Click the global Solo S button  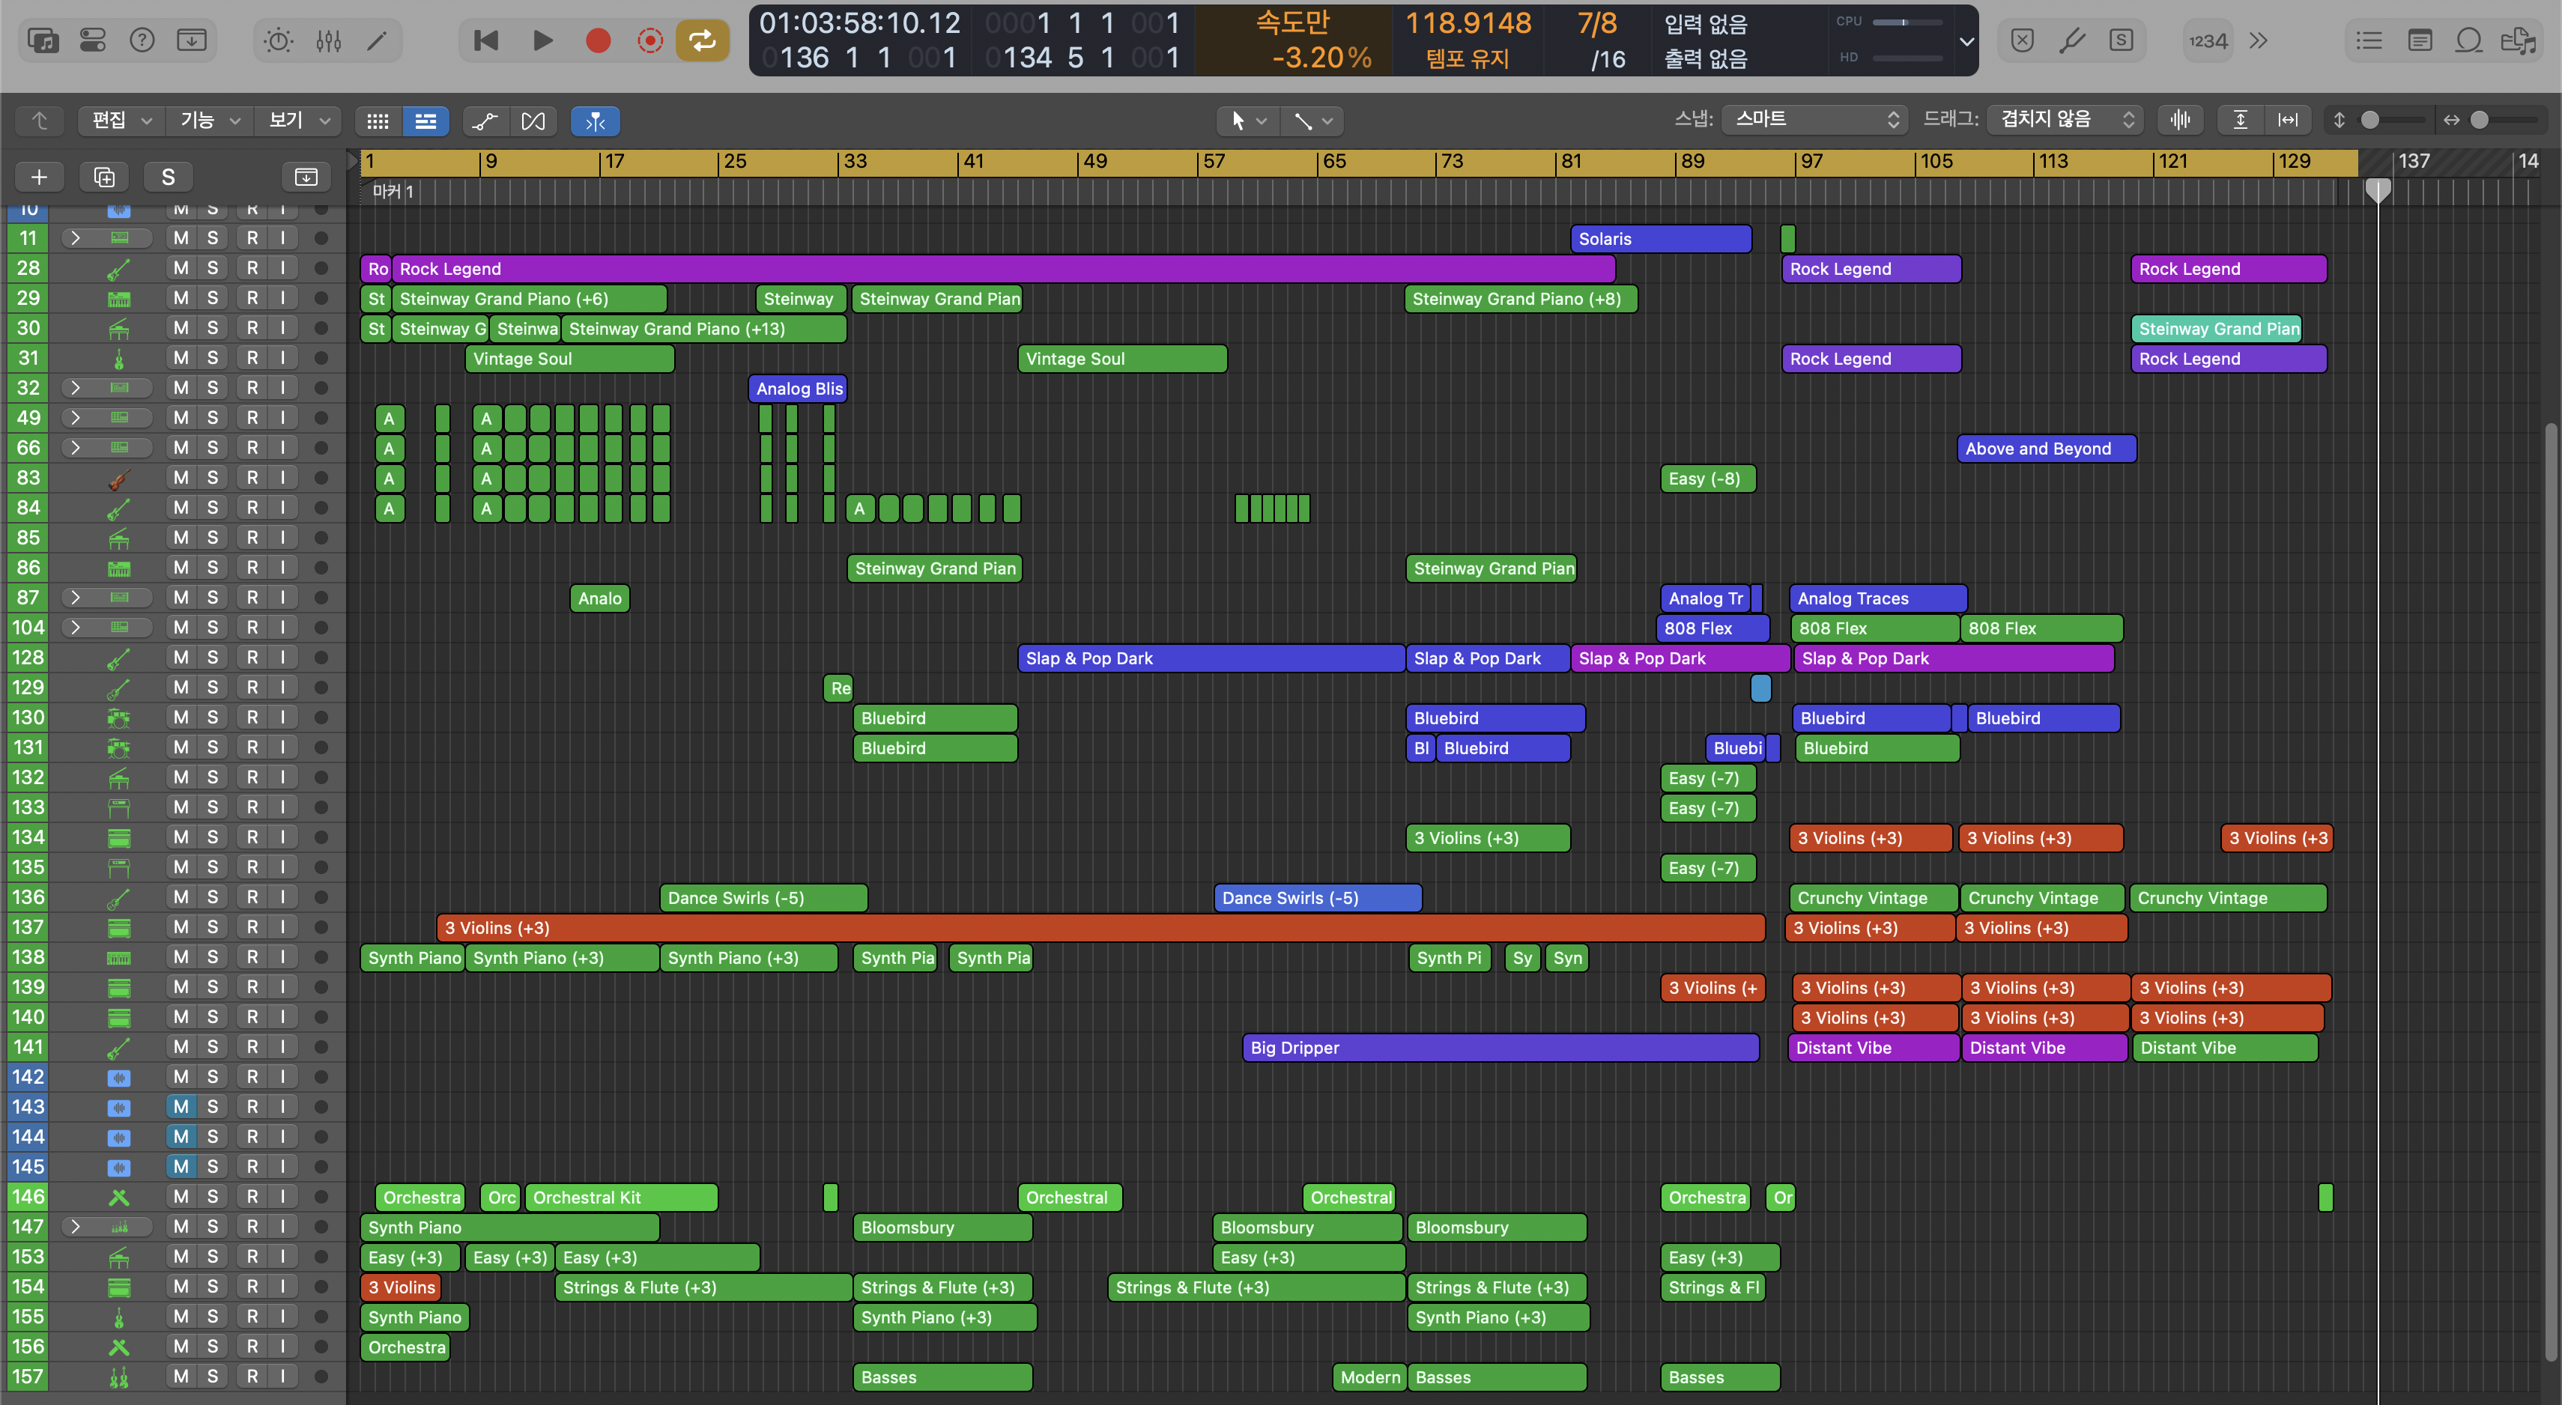pos(168,177)
